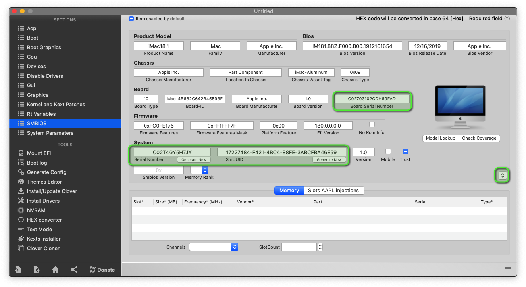Click the Firmware Features field
Image resolution: width=526 pixels, height=287 pixels.
159,126
